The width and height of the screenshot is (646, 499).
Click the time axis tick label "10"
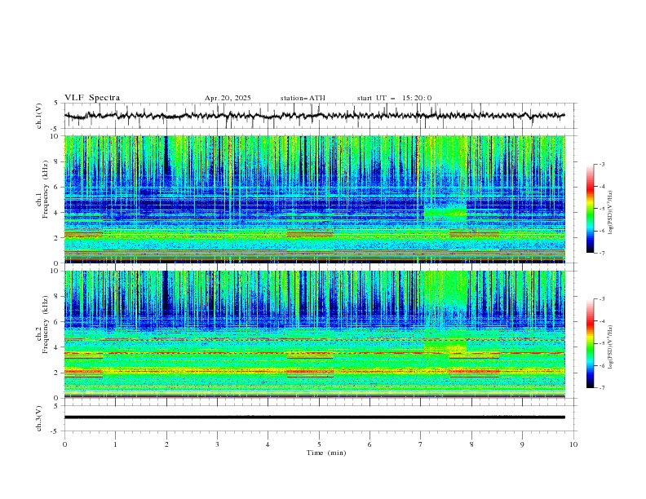(573, 444)
